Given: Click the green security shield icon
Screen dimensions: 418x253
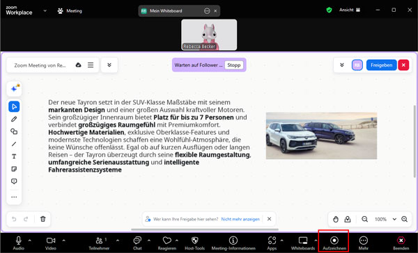Looking at the screenshot, I should [330, 10].
